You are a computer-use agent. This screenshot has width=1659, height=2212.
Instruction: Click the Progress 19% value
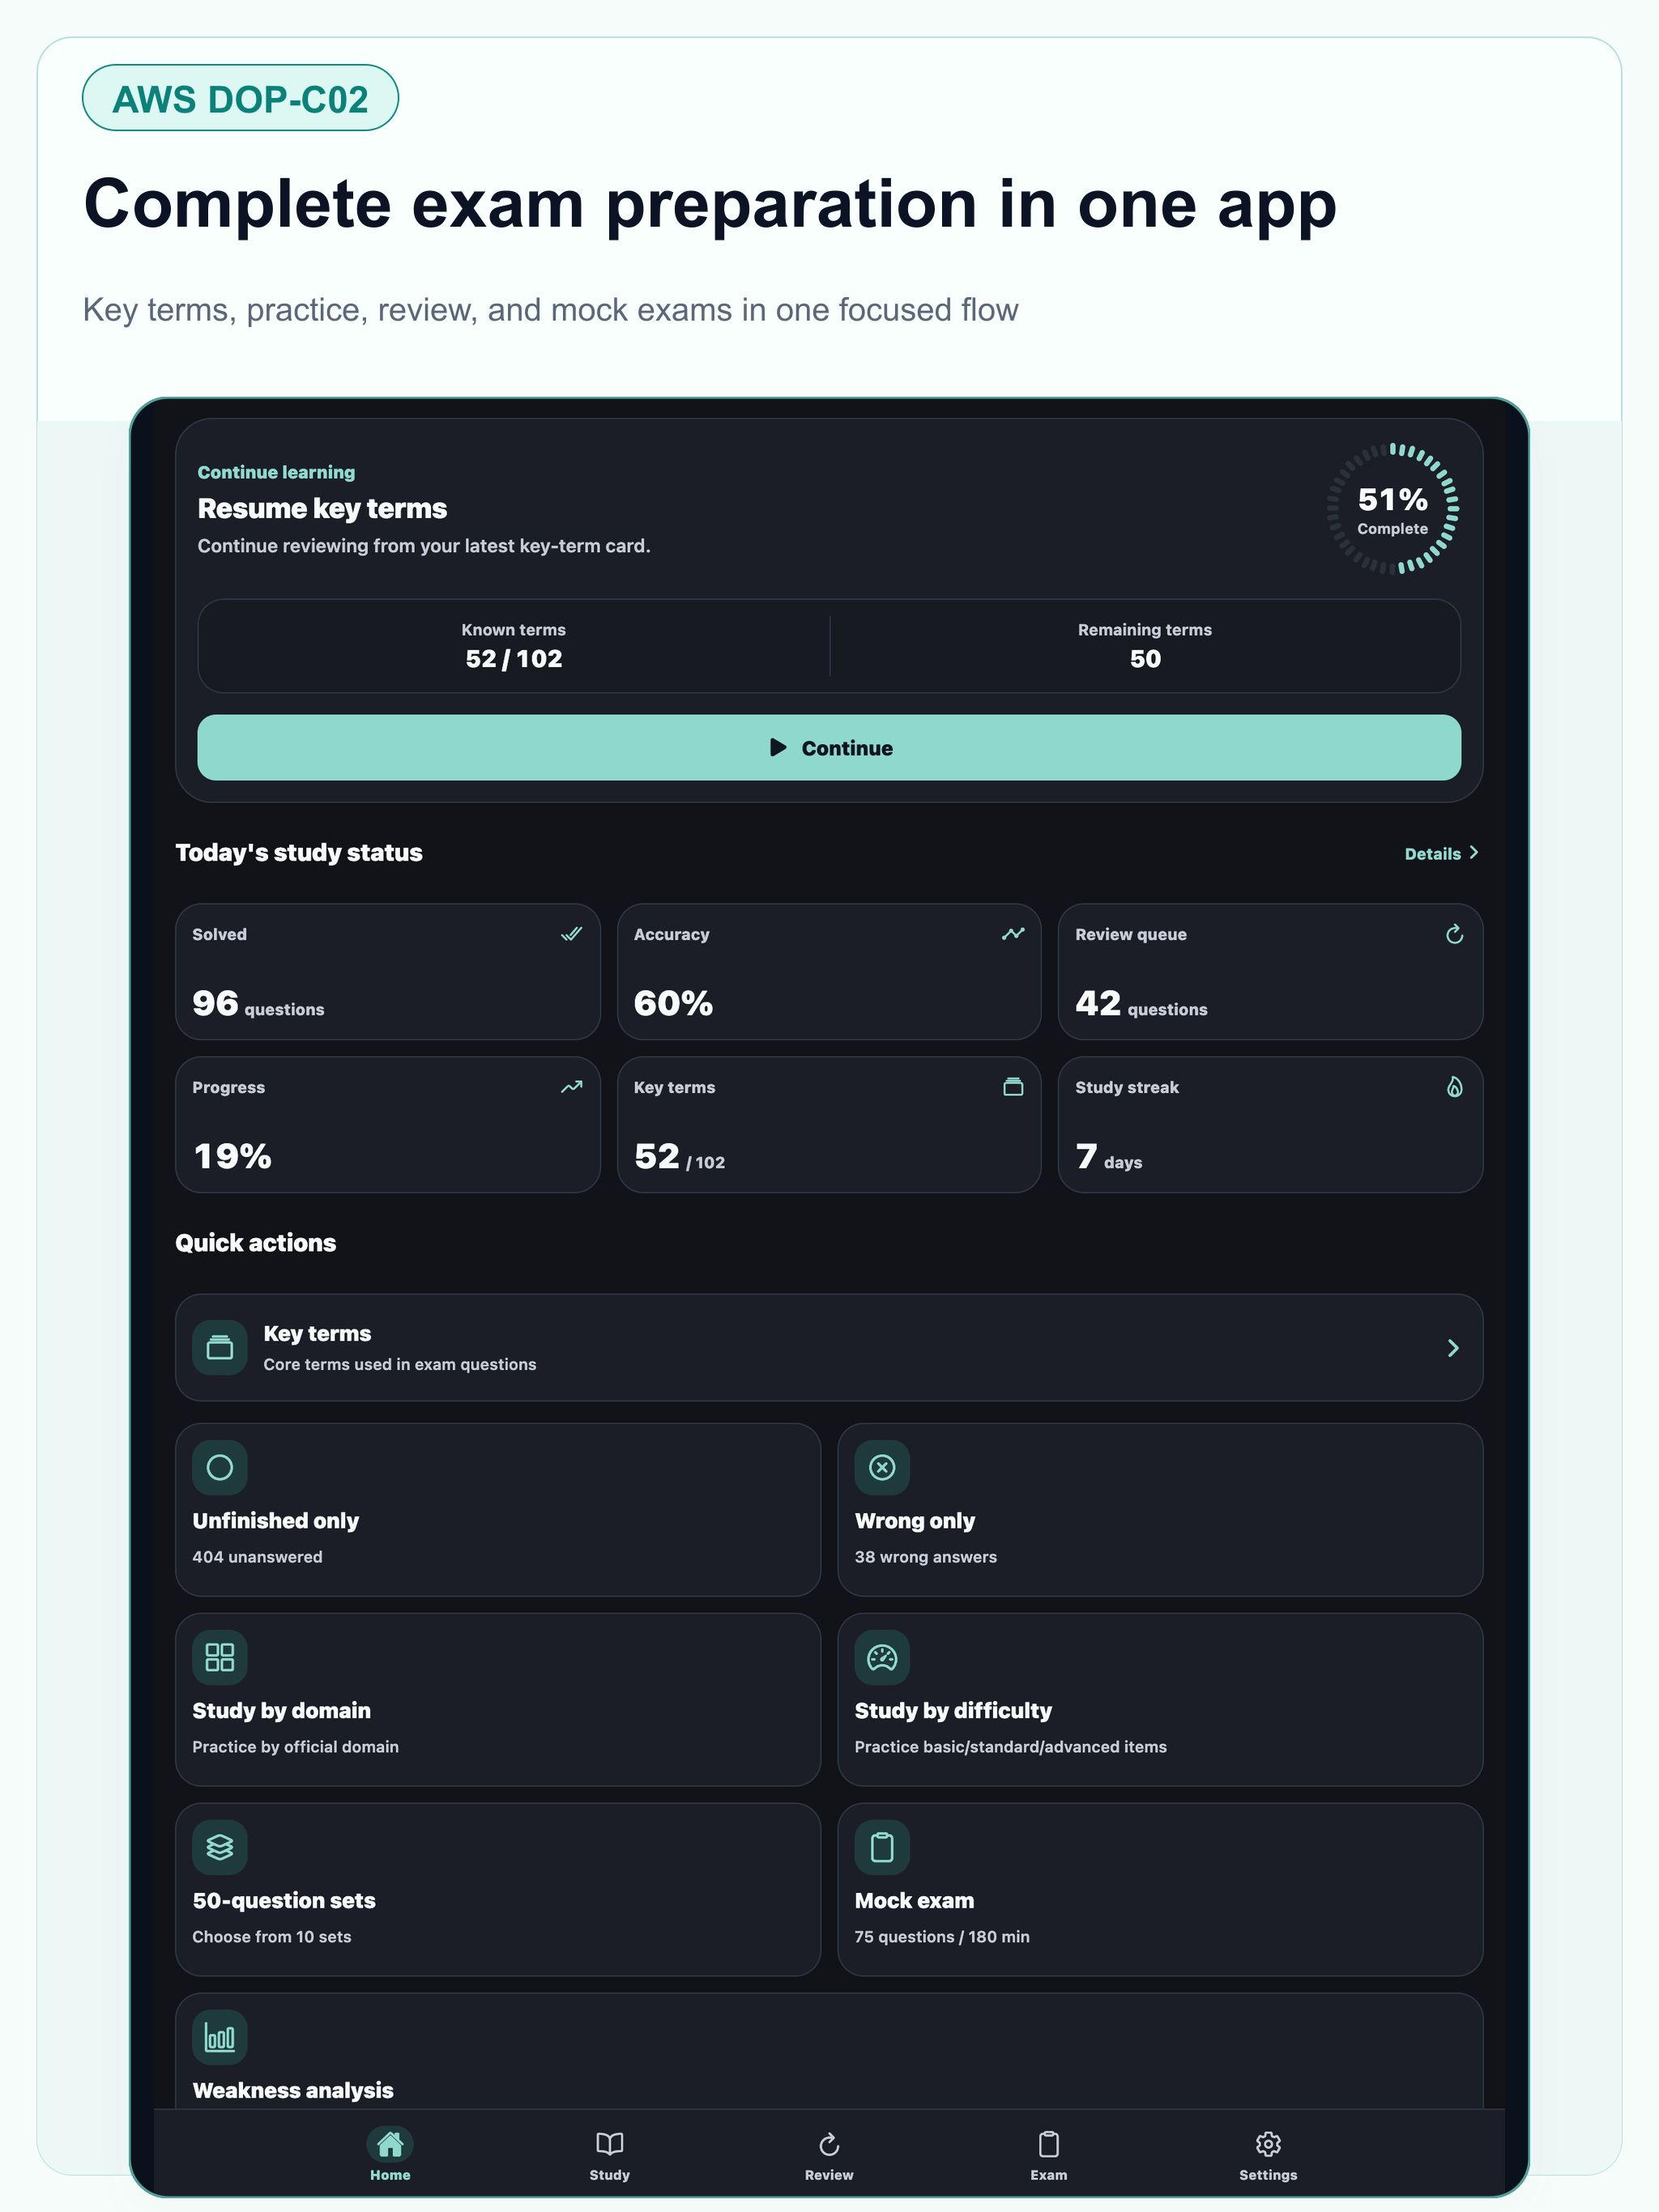point(232,1156)
